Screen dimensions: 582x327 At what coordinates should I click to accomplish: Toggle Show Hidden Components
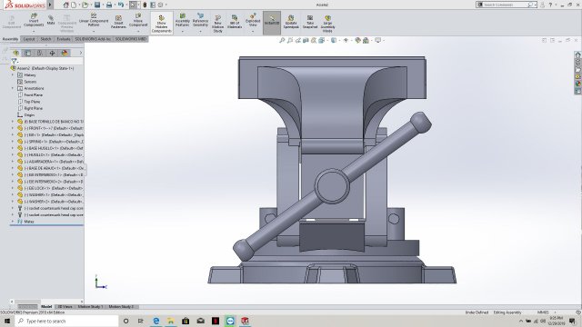(162, 24)
